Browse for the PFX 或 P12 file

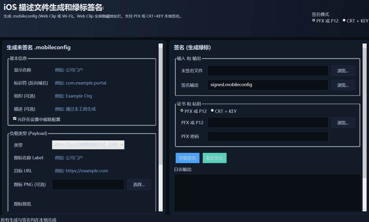coord(343,122)
